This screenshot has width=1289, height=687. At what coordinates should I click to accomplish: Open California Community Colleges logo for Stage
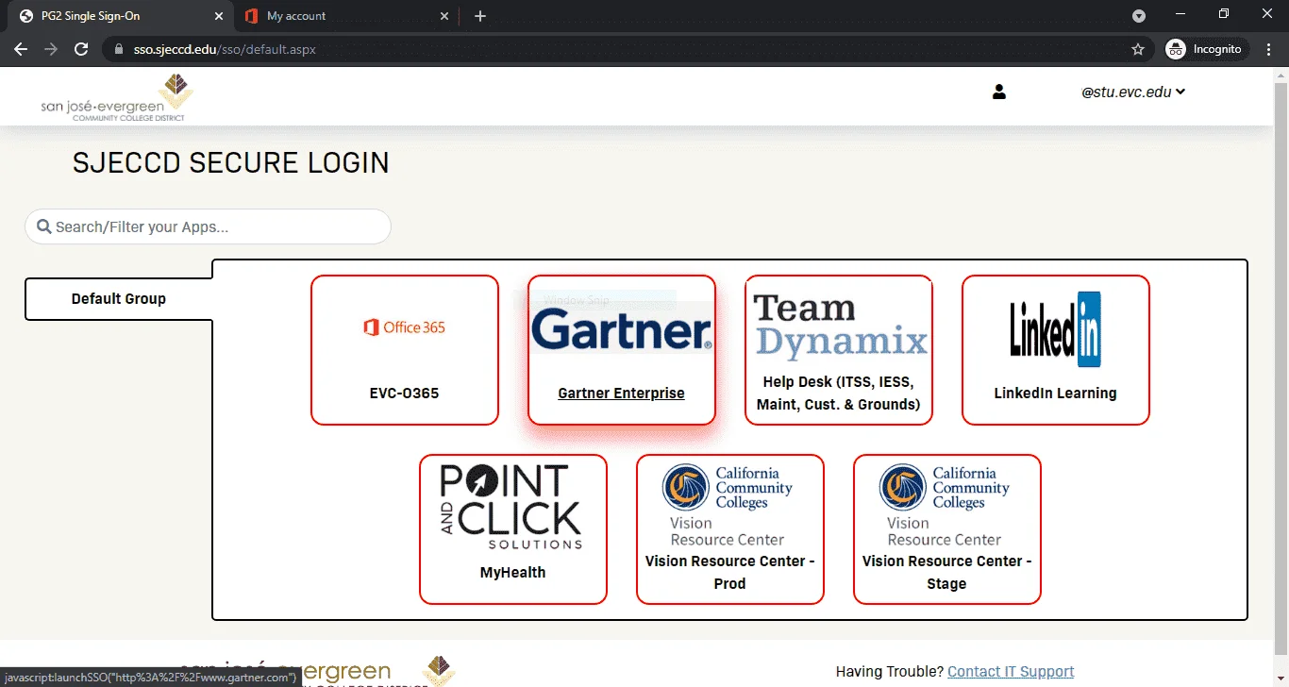point(945,505)
